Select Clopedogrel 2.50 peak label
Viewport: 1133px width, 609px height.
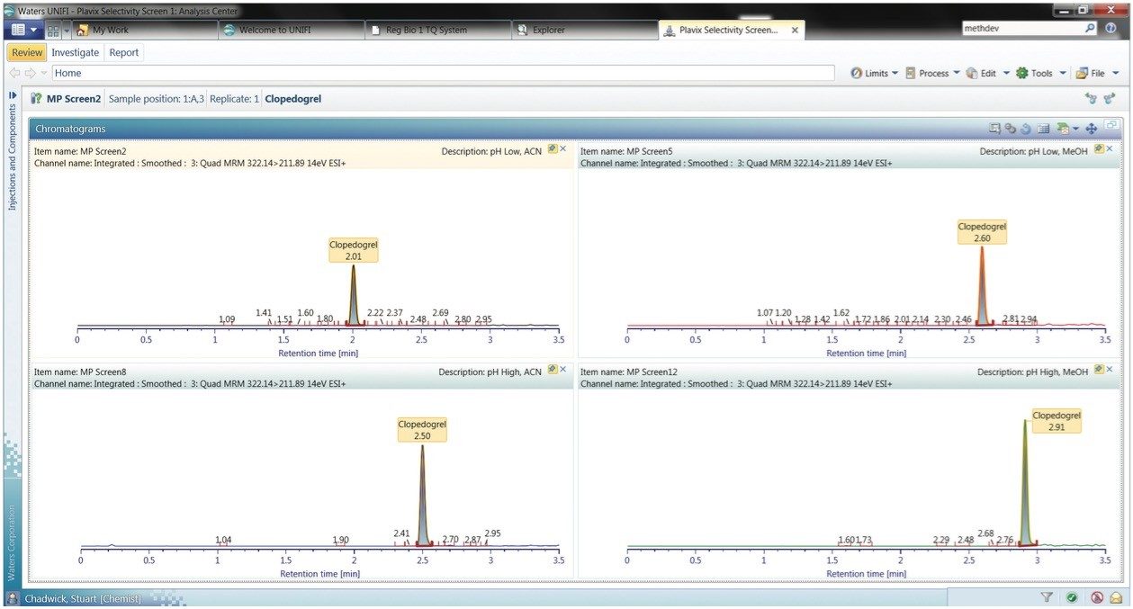pos(422,430)
